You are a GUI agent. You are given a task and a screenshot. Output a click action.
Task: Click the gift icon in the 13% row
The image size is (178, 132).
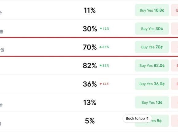click(x=1, y=105)
